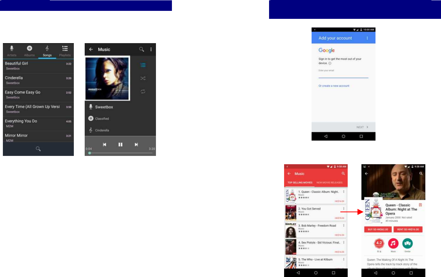Tap recent apps on the Add your account screen

coord(361,136)
